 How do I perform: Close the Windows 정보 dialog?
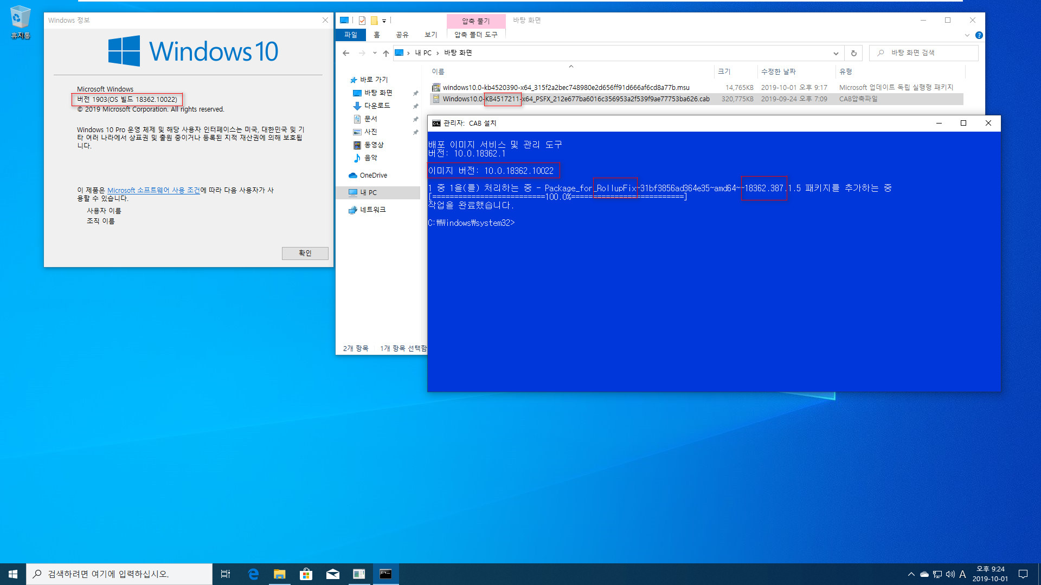click(325, 20)
